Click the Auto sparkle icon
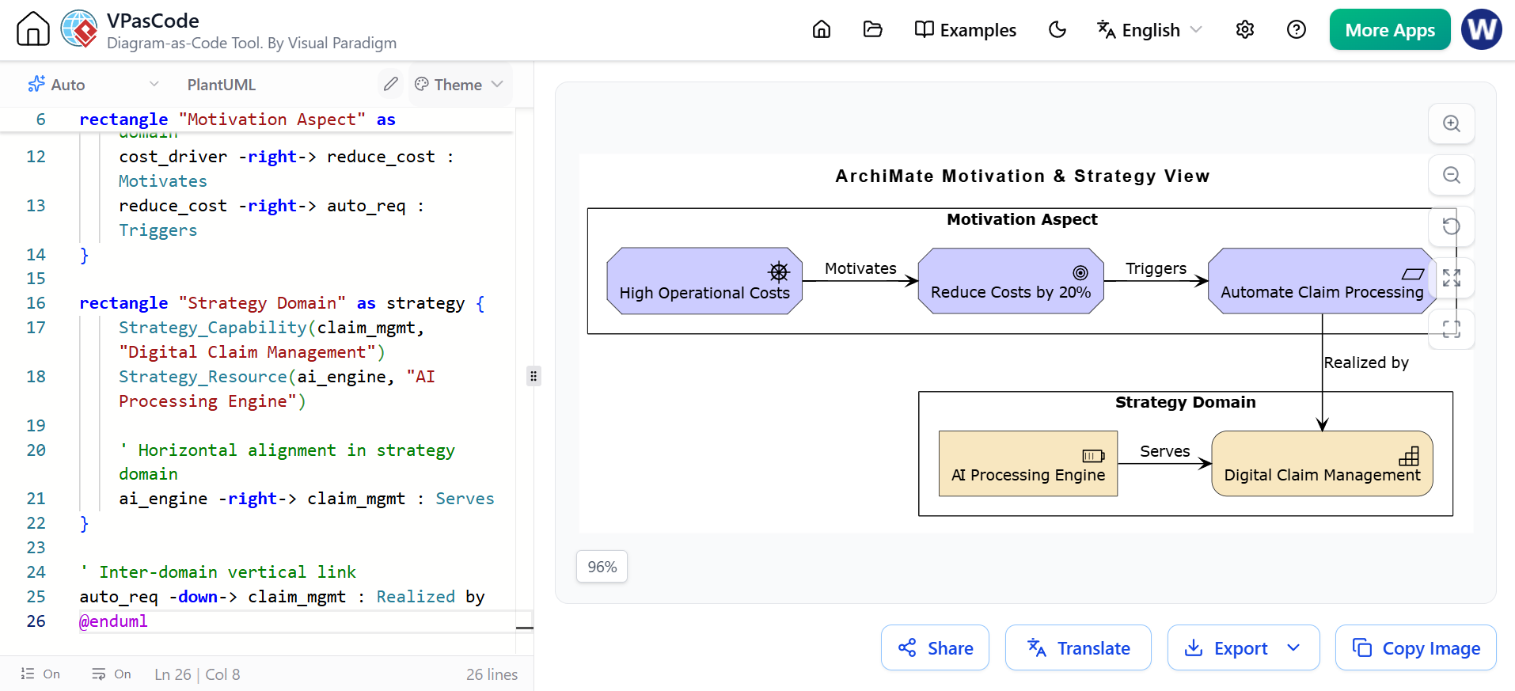 coord(36,84)
